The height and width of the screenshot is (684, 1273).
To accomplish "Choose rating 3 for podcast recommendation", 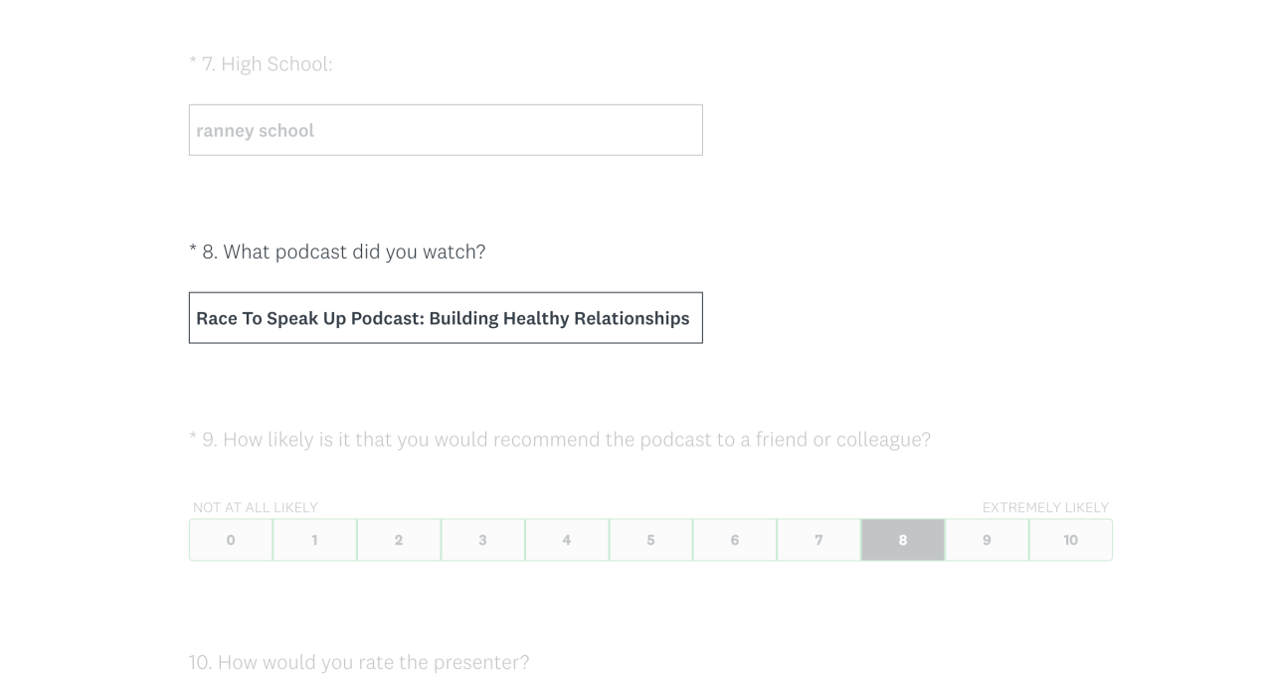I will (x=482, y=540).
